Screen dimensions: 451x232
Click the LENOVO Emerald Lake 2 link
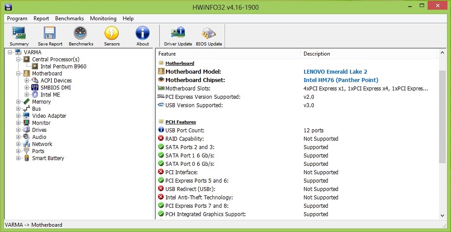[x=335, y=71]
